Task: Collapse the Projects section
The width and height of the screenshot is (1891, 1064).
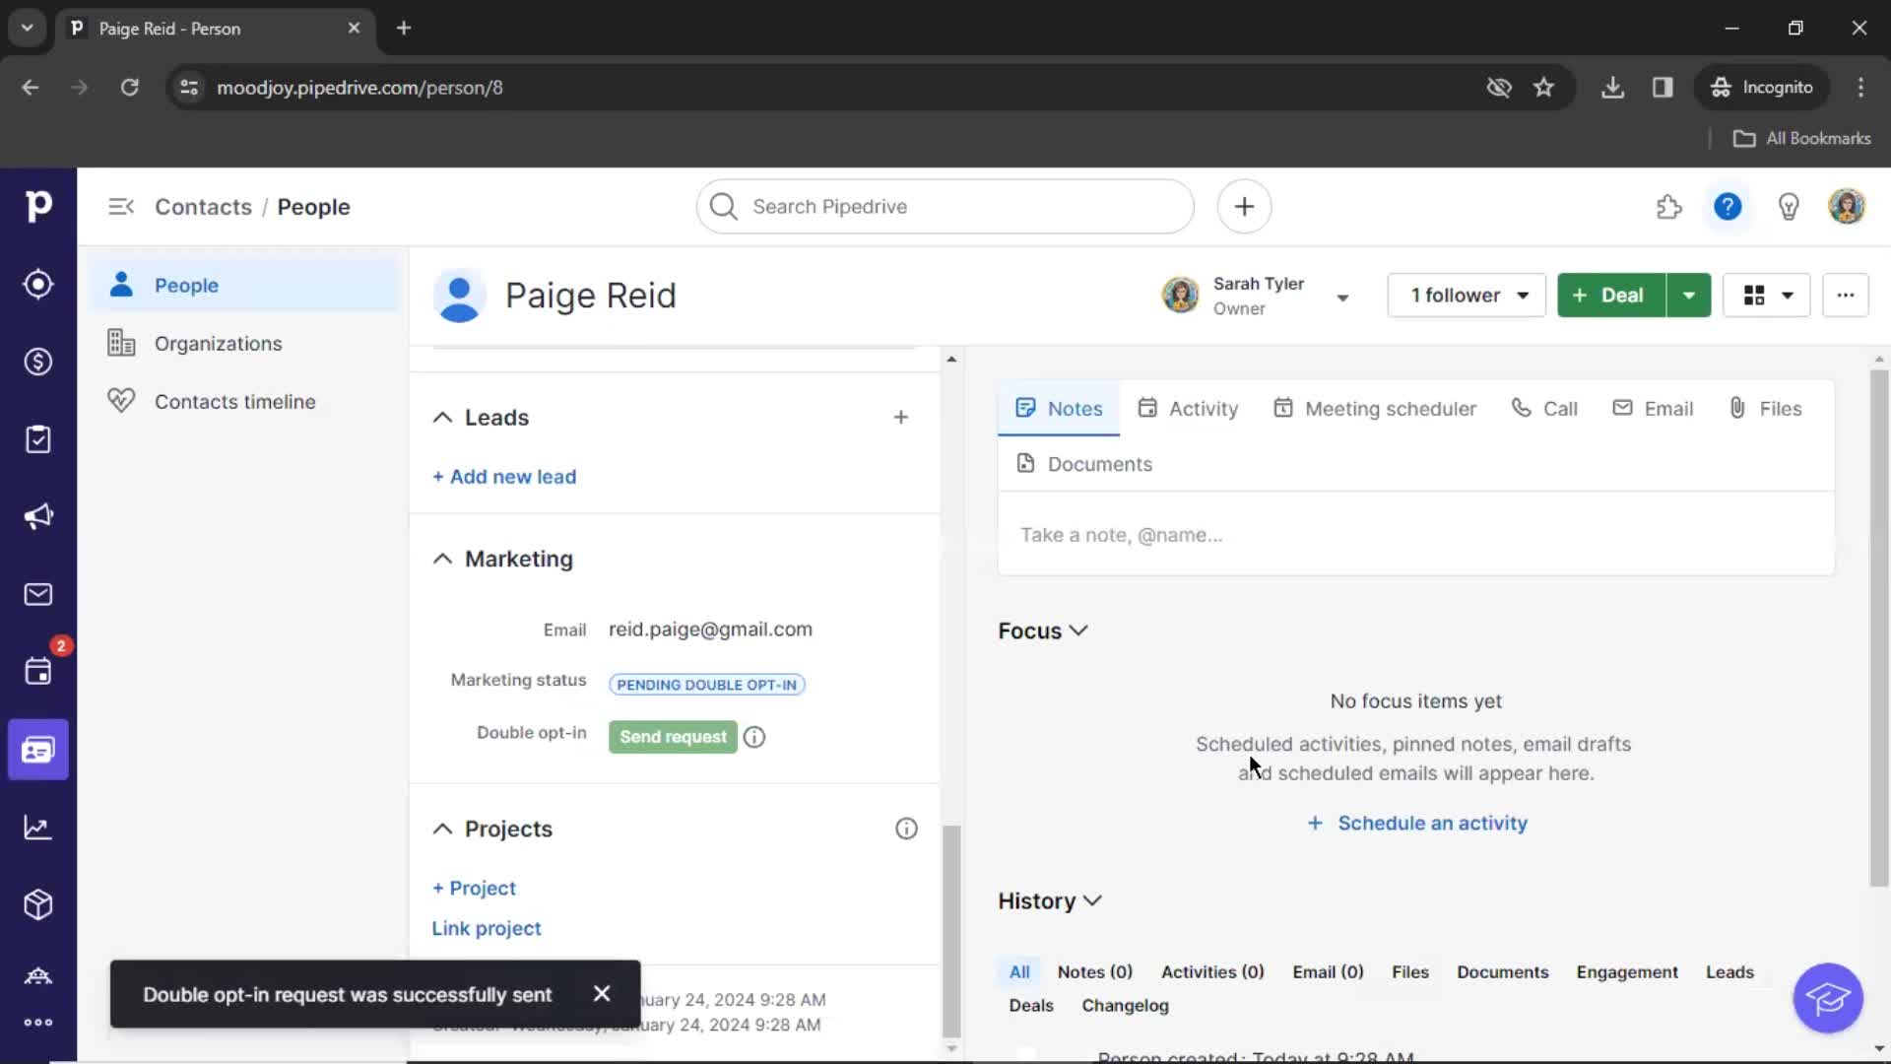Action: click(443, 829)
